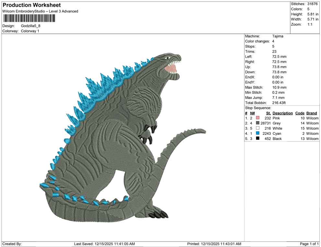
Task: Click the Total Bobbin value '216.43ft'
Action: point(279,103)
